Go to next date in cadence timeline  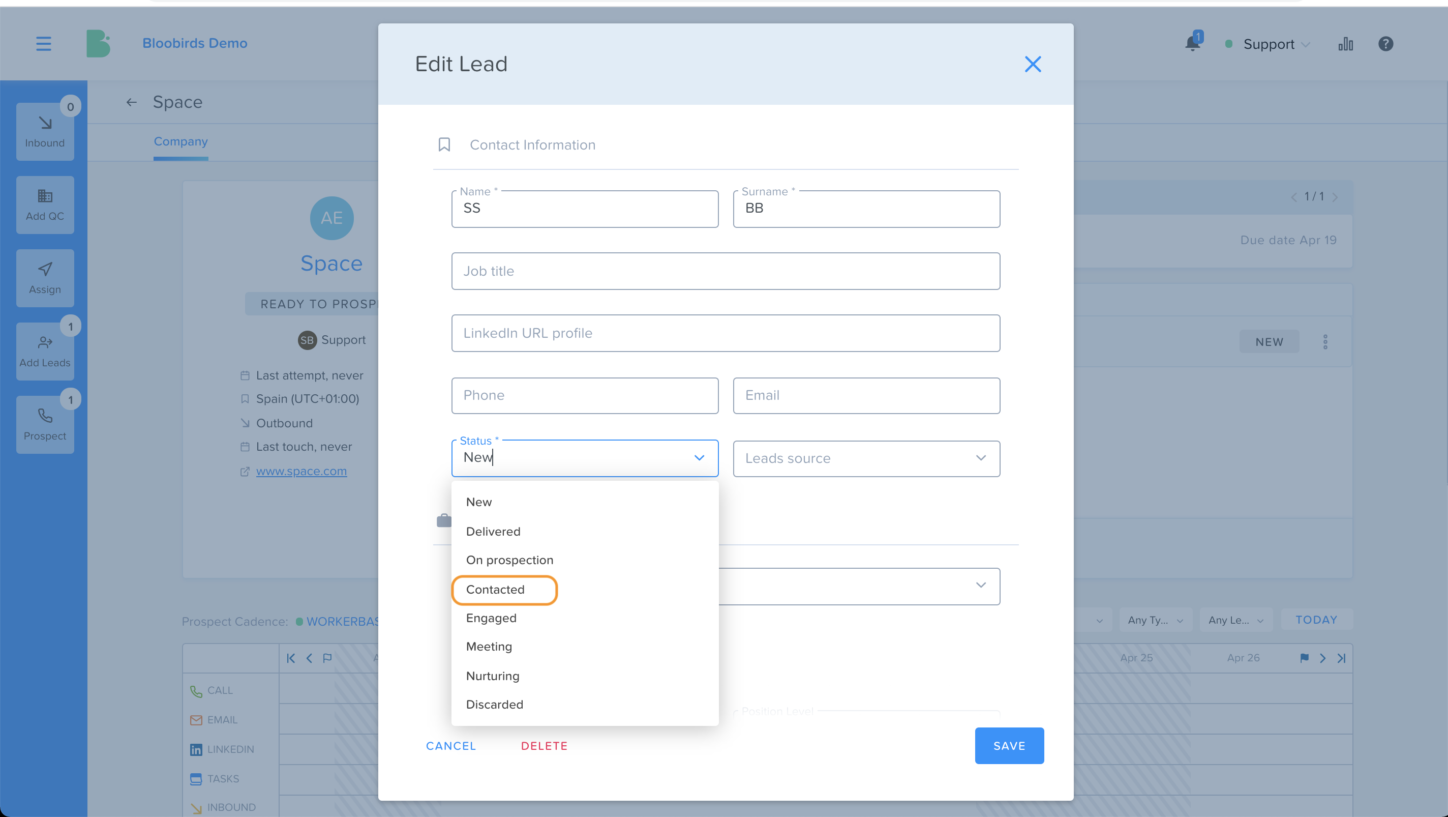pos(1322,658)
